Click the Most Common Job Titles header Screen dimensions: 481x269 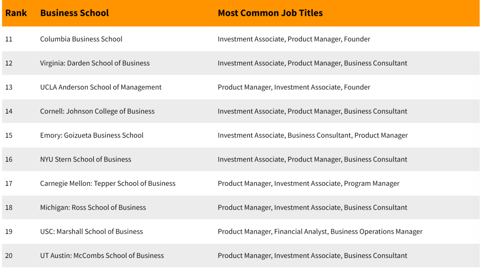point(270,13)
